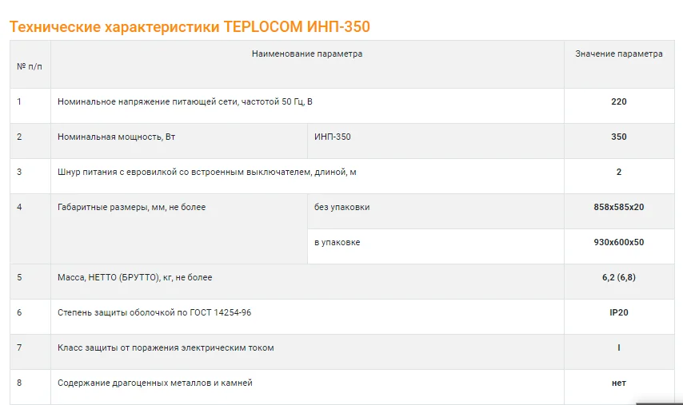The image size is (683, 405).
Task: Click the "Содержание драгоценных металлов и камней" cell
Action: pos(155,383)
